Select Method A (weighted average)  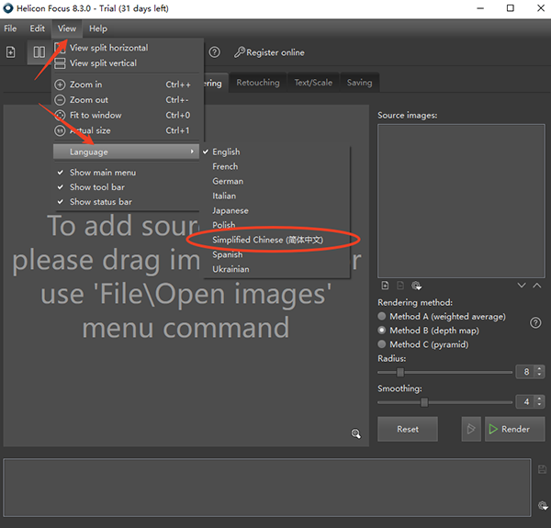[x=383, y=317]
